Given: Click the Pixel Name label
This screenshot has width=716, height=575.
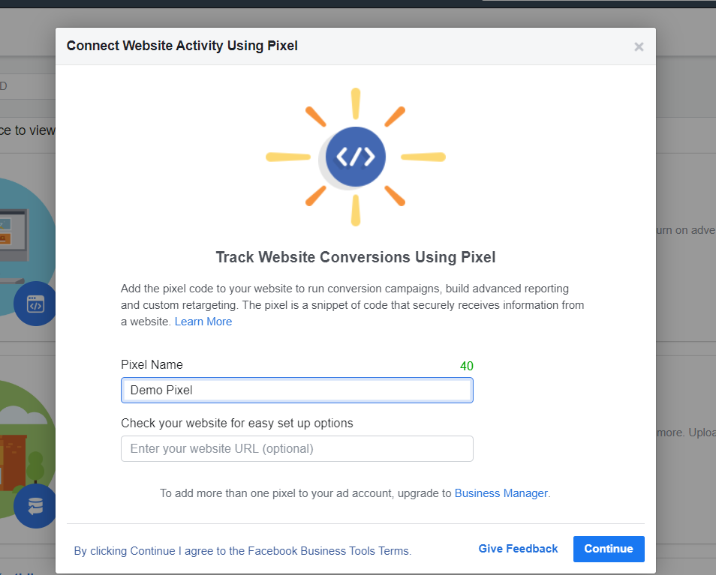Looking at the screenshot, I should coord(152,365).
